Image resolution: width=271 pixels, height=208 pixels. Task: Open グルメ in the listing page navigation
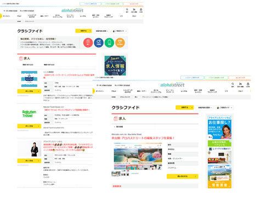click(19, 16)
